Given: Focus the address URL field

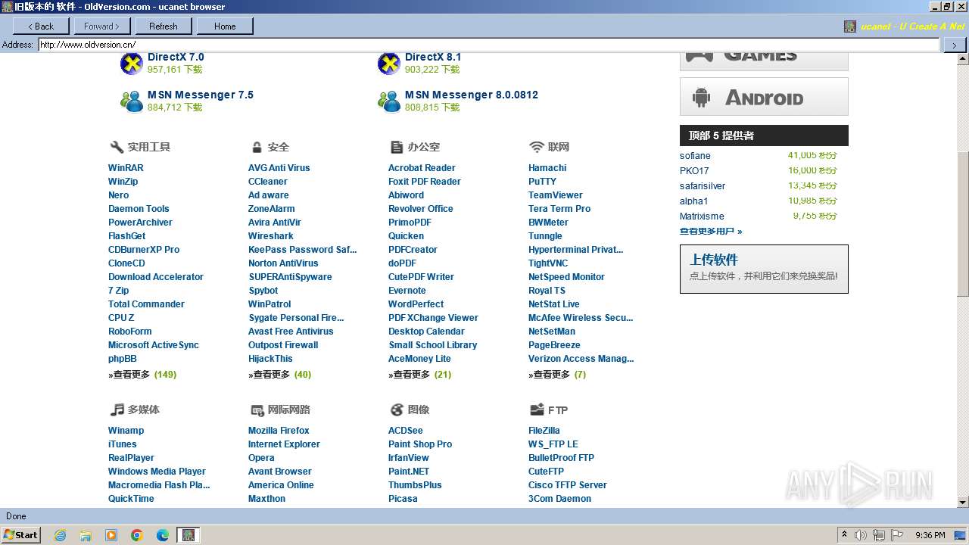Looking at the screenshot, I should pos(488,45).
